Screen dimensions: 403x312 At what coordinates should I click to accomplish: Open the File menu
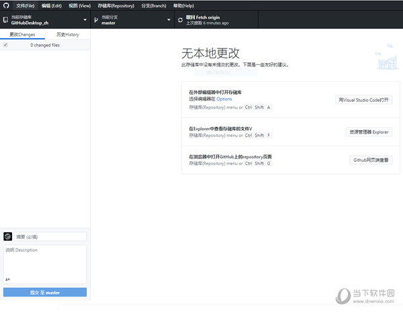26,5
